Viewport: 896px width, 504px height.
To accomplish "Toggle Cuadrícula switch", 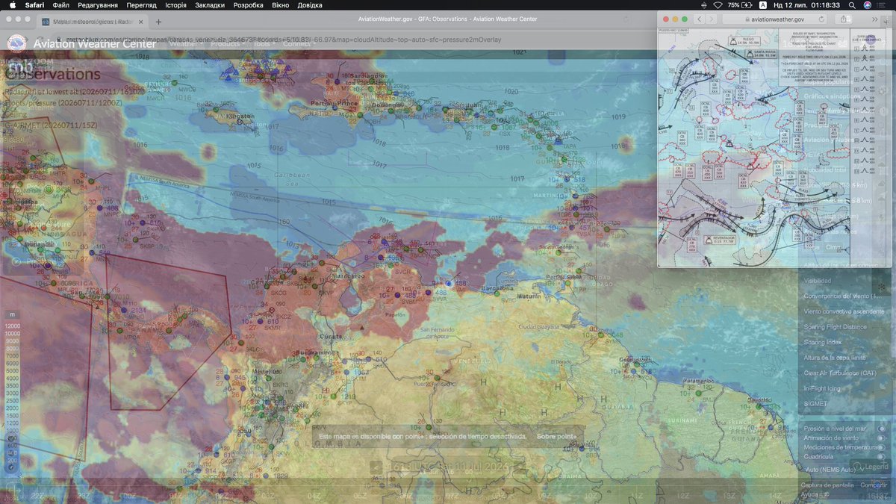I will pos(882,455).
